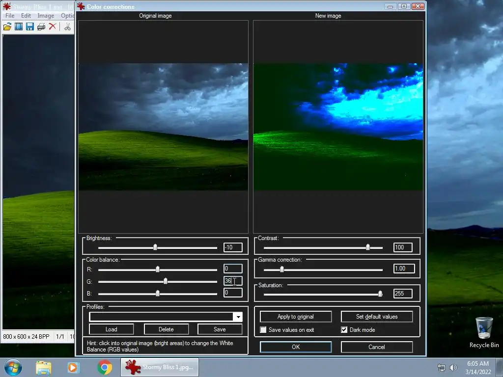Close the Color corrections dialog window
This screenshot has height=377, width=503.
pyautogui.click(x=418, y=6)
